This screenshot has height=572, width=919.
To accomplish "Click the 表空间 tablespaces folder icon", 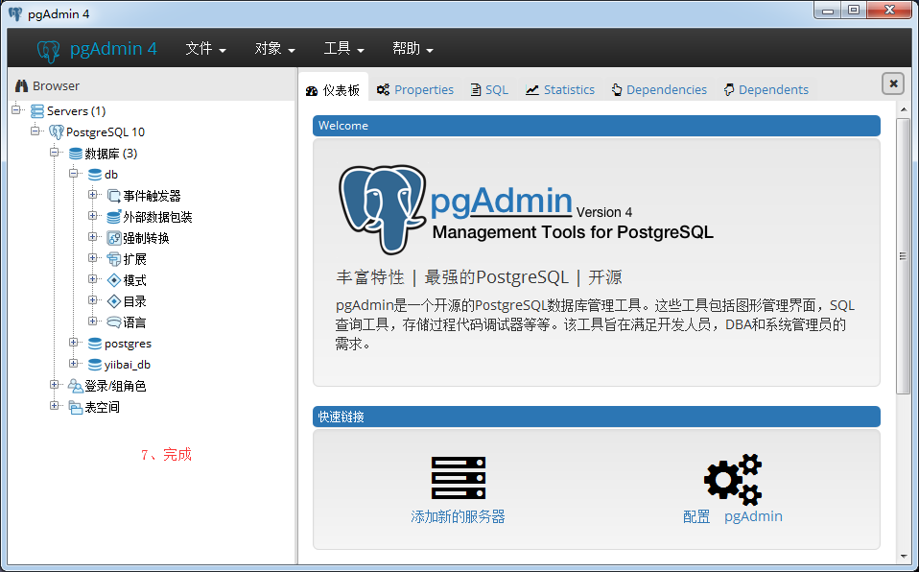I will coord(75,407).
